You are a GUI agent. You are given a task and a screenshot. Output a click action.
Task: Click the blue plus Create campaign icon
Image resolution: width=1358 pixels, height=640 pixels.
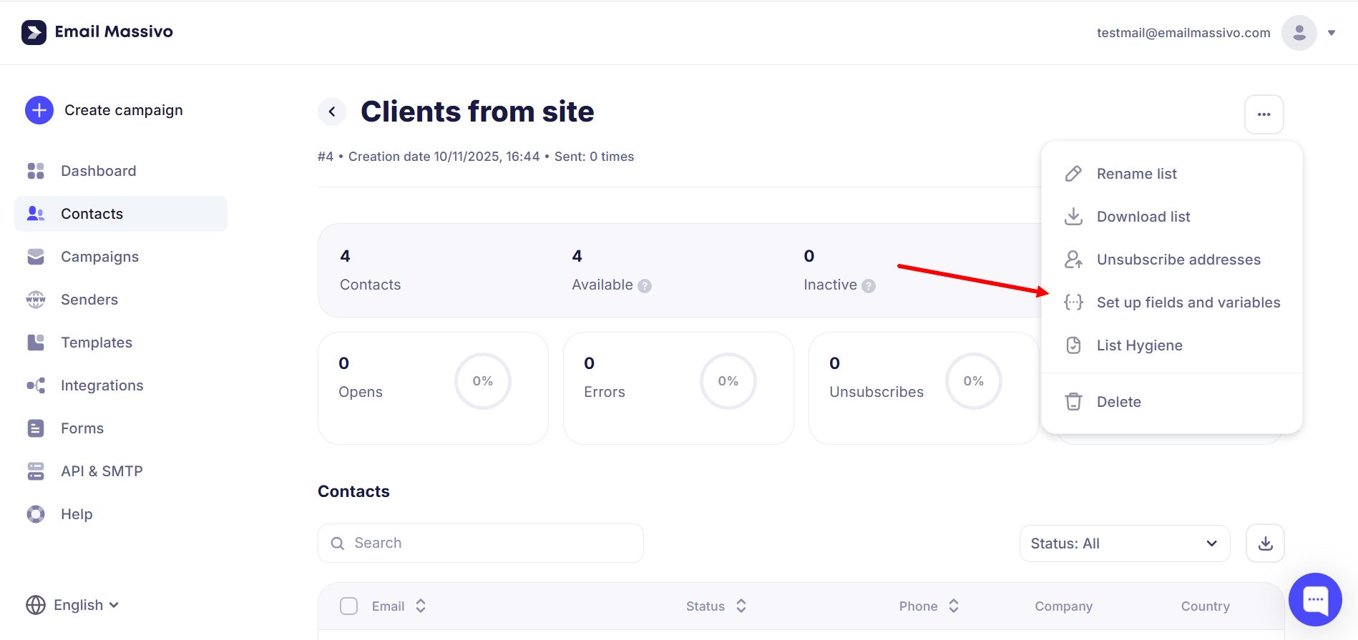click(x=39, y=110)
